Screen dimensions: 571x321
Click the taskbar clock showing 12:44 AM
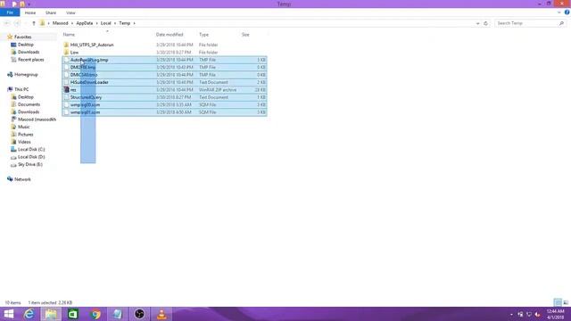(555, 315)
